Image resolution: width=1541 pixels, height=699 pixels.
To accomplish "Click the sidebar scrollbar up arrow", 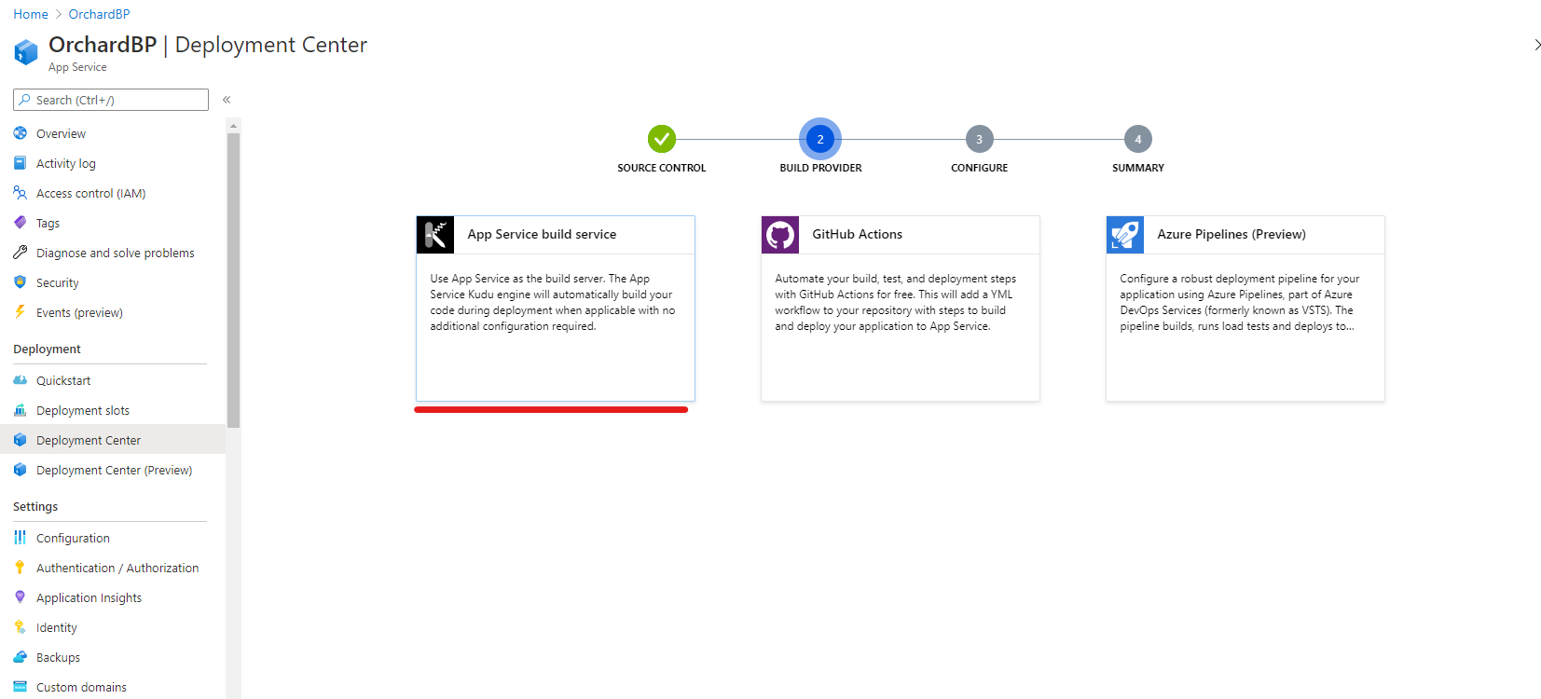I will 234,125.
